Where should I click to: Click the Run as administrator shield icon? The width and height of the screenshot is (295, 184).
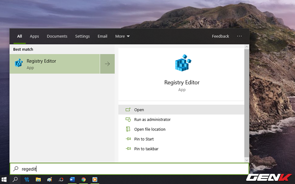(x=128, y=120)
